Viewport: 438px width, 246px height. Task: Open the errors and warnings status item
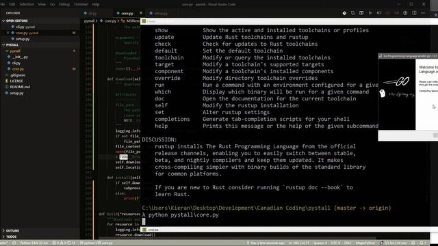tap(64, 243)
